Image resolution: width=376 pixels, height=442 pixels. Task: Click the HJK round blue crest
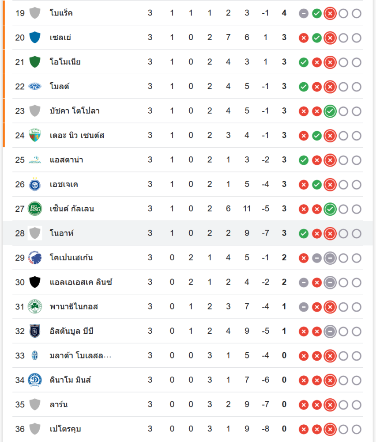(x=35, y=184)
